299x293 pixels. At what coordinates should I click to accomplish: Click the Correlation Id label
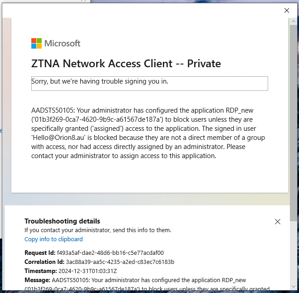44,262
